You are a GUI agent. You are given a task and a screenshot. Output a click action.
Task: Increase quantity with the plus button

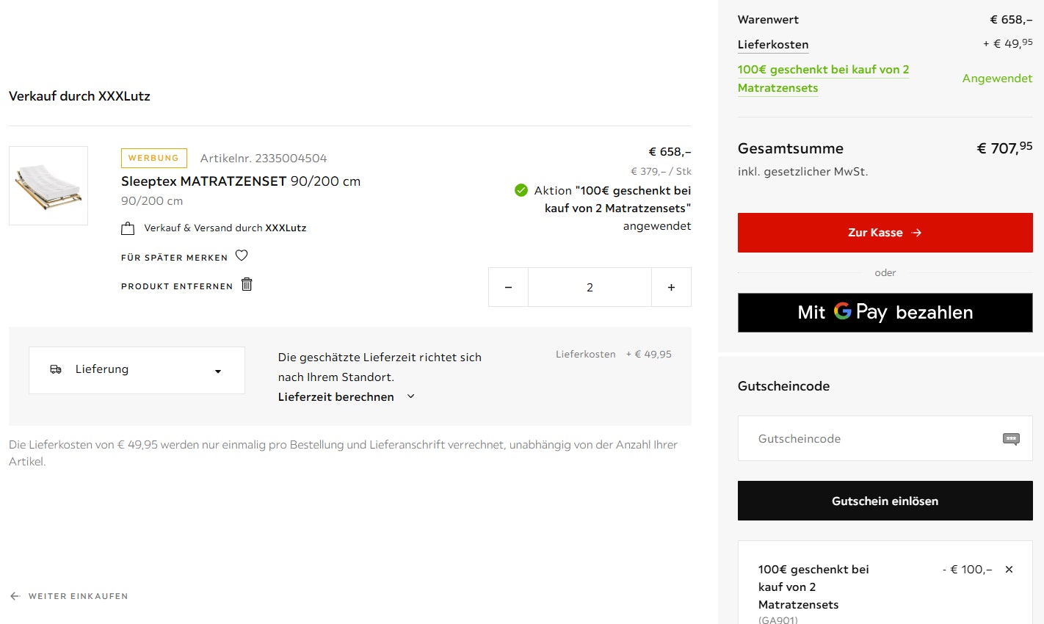[x=671, y=287]
